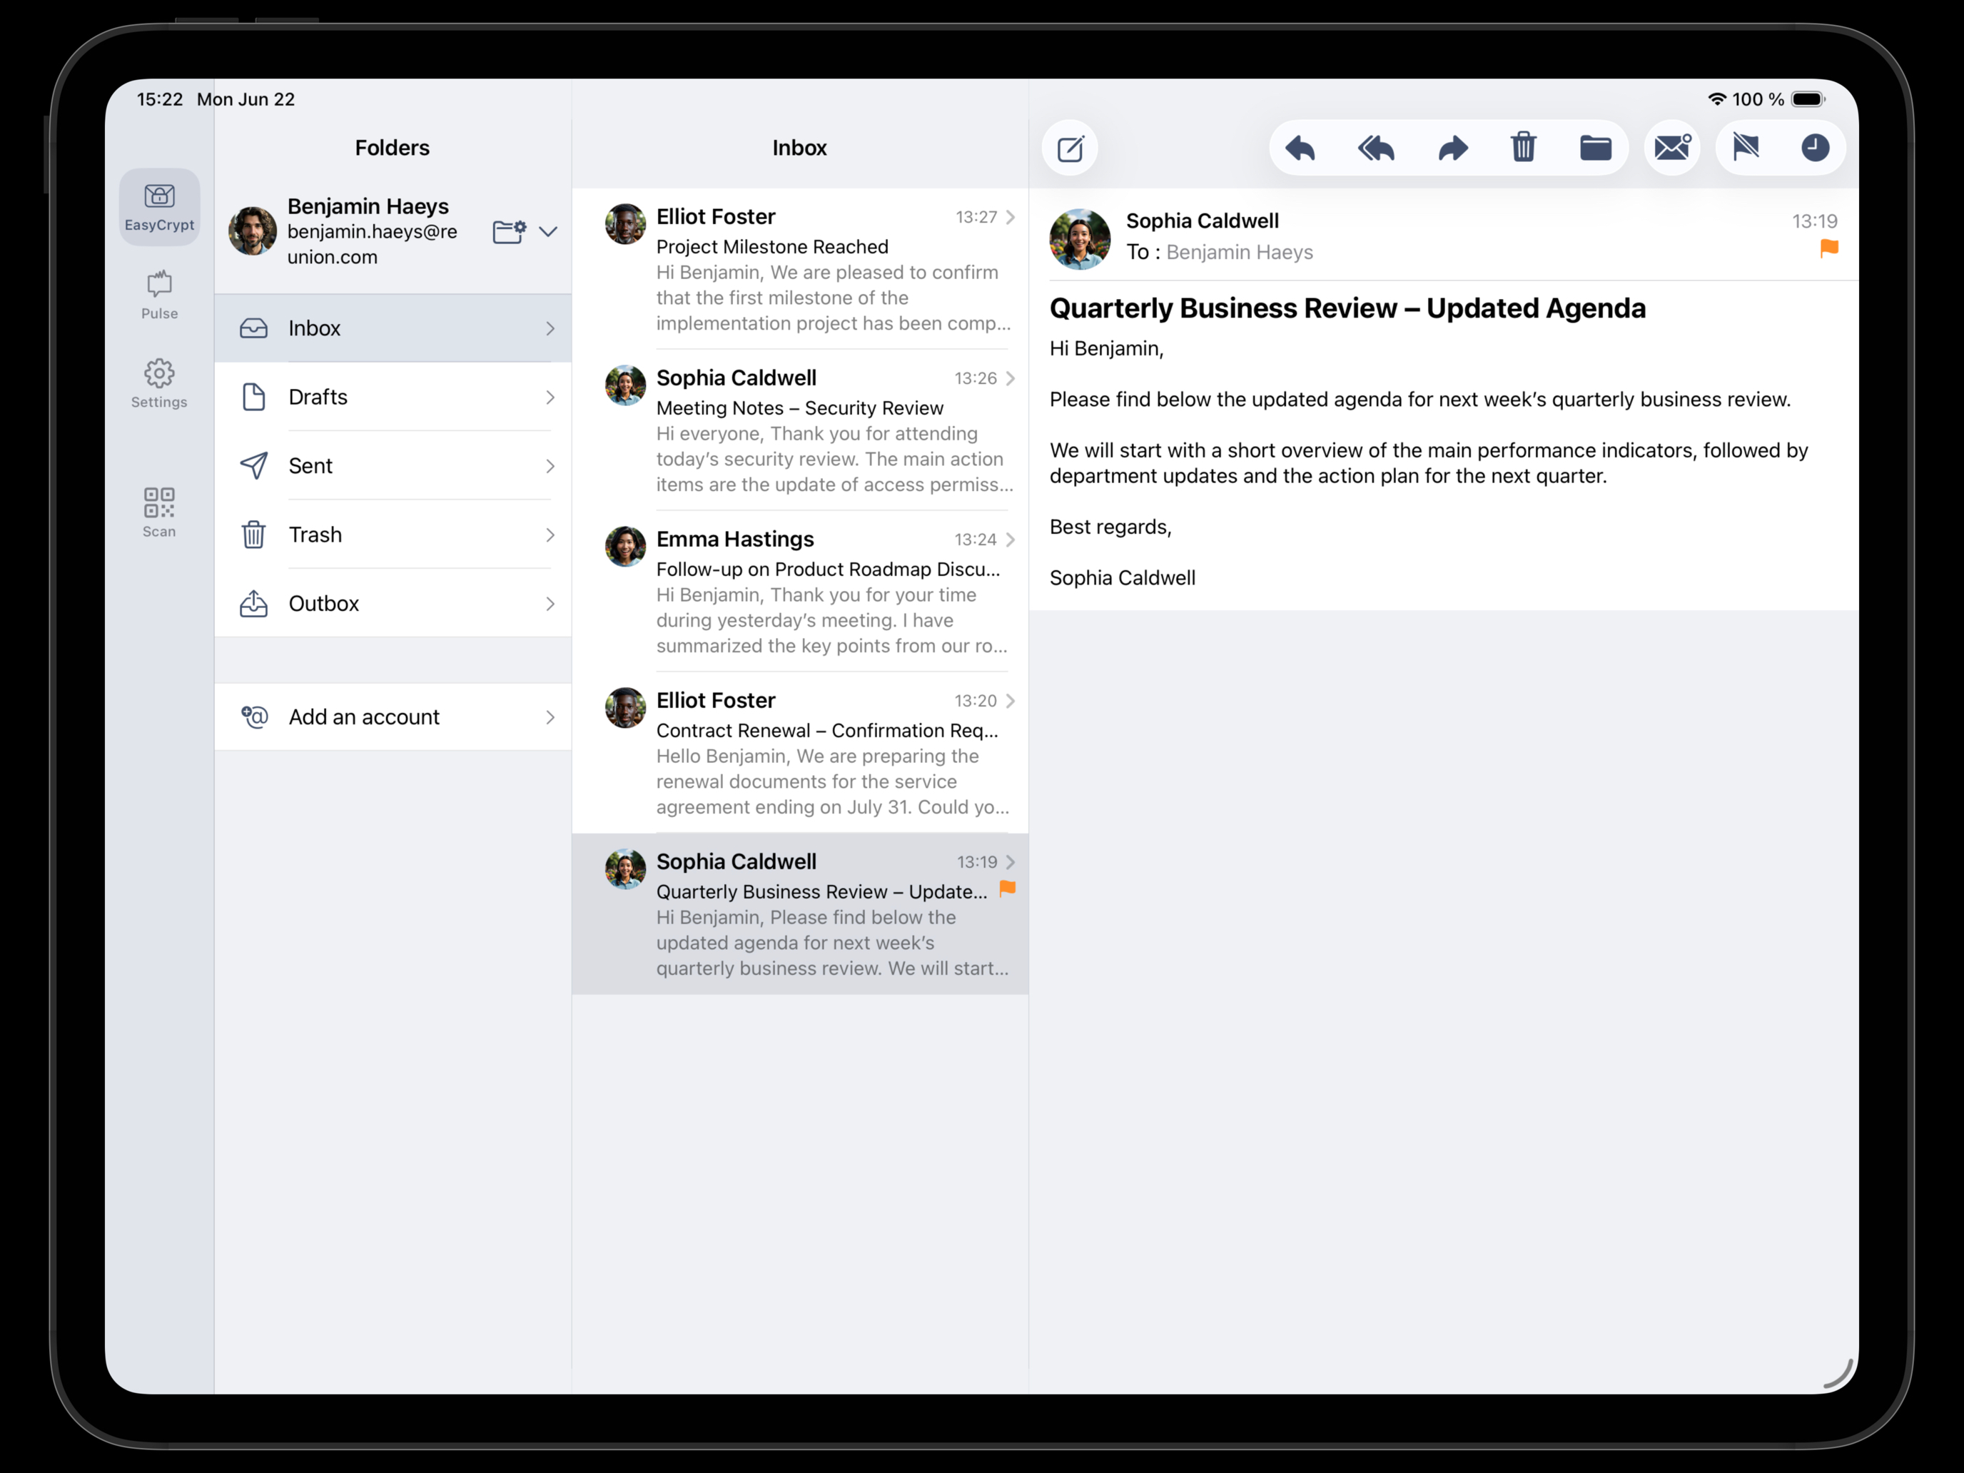The image size is (1964, 1473).
Task: Move email to a folder
Action: click(1596, 148)
